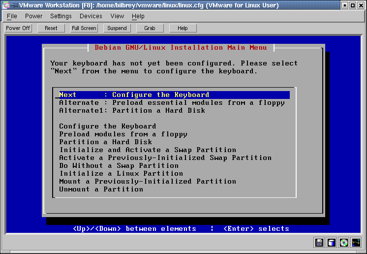Open the View menu
367x254 pixels.
pos(117,16)
